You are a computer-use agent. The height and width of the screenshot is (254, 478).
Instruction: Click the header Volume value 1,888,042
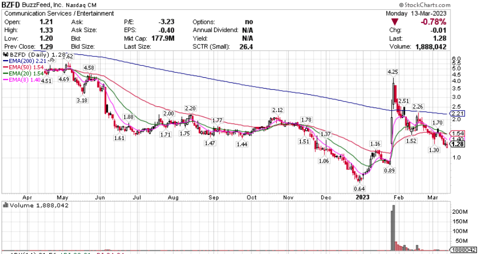(x=430, y=47)
